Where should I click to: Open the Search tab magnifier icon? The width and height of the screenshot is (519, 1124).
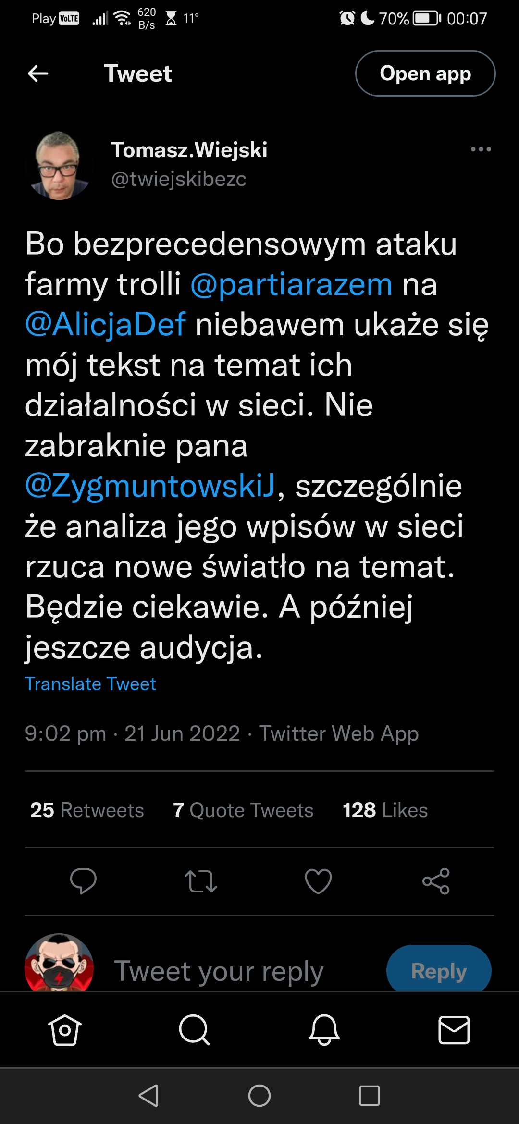[194, 1030]
